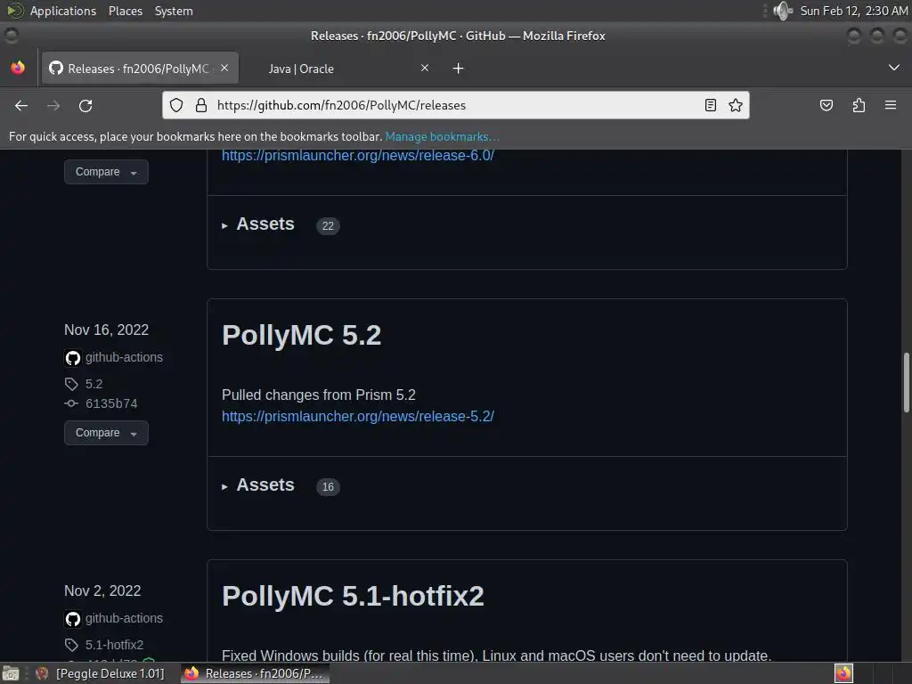
Task: Click the commit icon beside 6135b74
Action: [71, 403]
